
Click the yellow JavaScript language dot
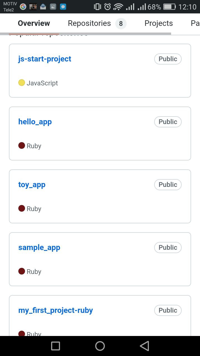point(22,83)
